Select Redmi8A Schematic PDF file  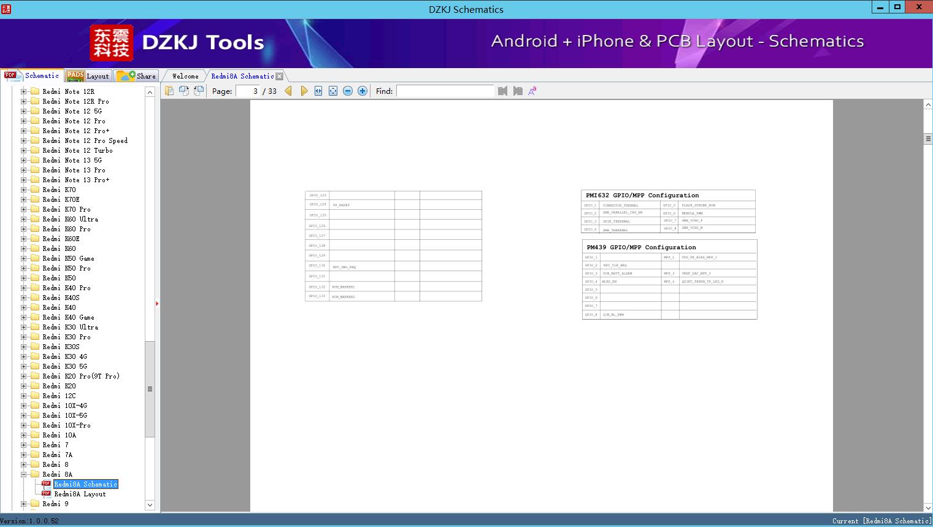(x=85, y=484)
